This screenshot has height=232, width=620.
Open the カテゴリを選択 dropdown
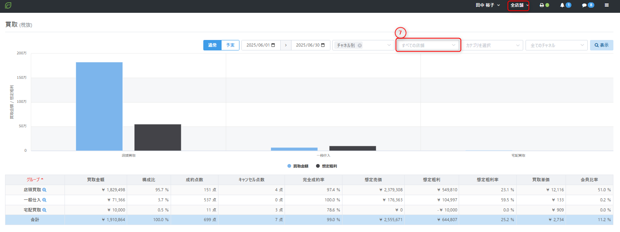coord(492,45)
